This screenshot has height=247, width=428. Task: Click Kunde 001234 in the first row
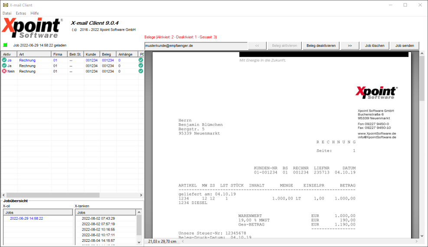pyautogui.click(x=92, y=60)
